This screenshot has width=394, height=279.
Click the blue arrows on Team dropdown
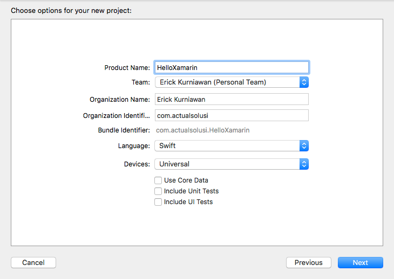(304, 82)
